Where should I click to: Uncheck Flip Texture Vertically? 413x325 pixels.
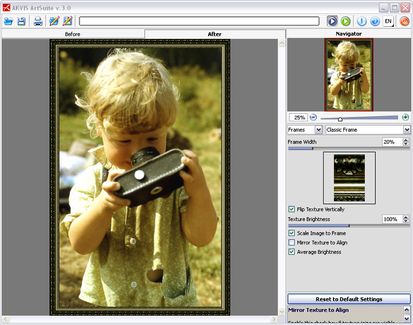292,209
